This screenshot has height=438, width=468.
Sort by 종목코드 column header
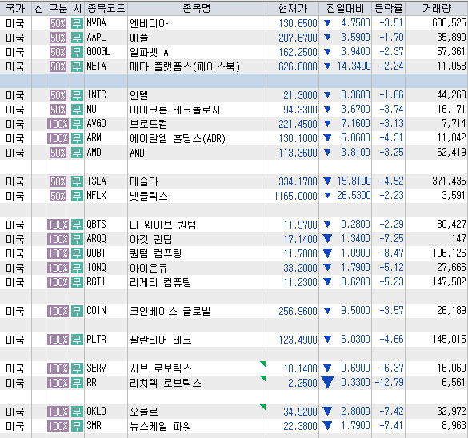pyautogui.click(x=106, y=8)
